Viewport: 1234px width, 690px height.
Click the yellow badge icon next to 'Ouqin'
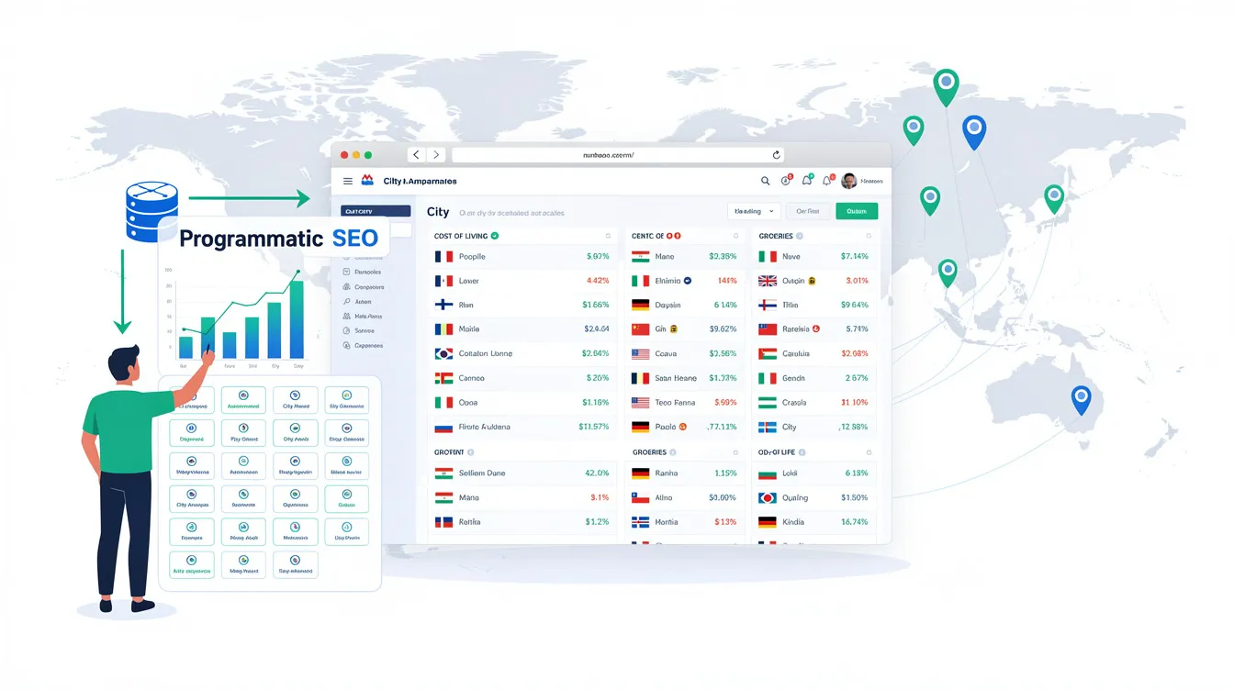(813, 281)
